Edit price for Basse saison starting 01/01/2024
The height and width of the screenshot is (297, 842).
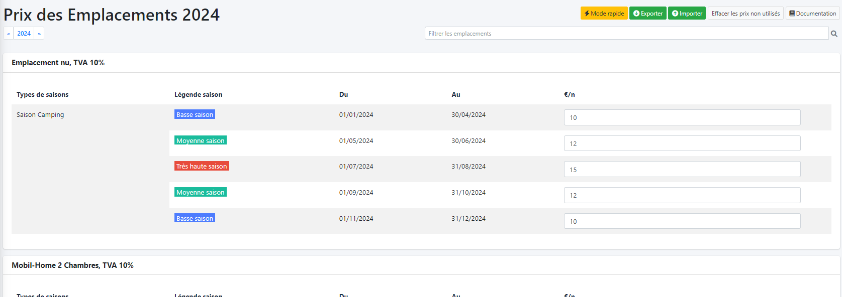[x=682, y=117]
